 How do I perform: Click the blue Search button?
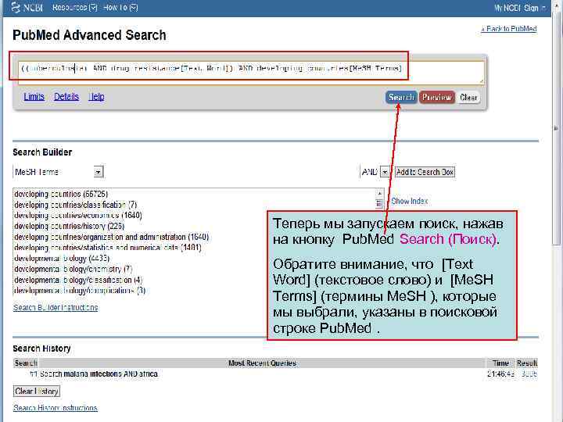pos(401,97)
